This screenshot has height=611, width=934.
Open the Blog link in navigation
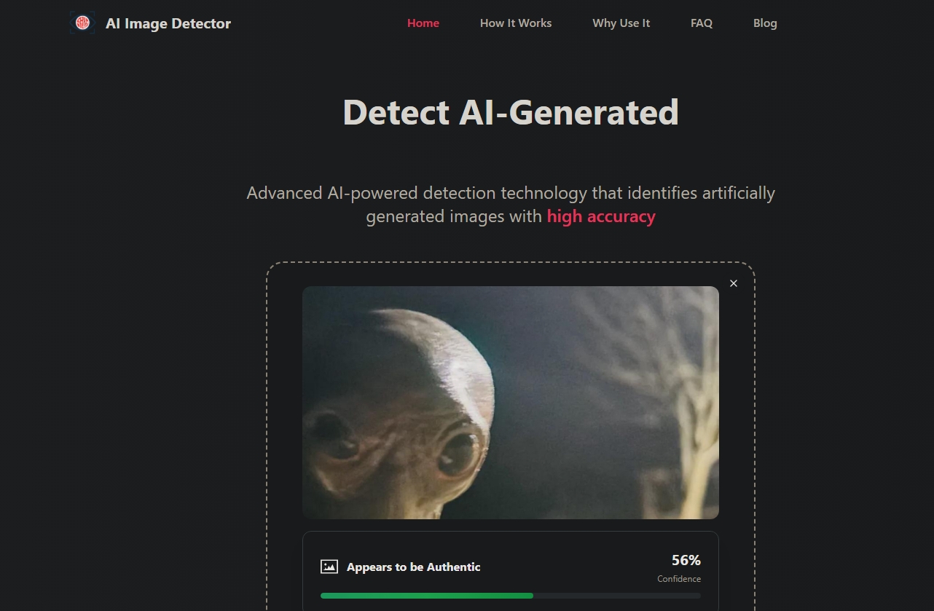[765, 23]
